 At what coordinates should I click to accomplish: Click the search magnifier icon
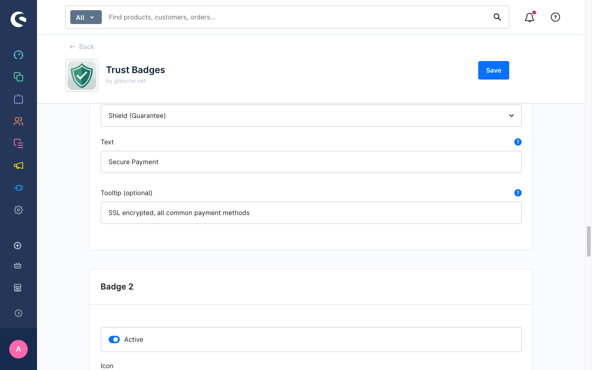click(497, 17)
